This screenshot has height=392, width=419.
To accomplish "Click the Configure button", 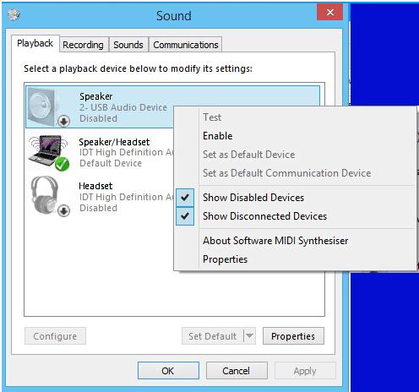I will [x=55, y=336].
